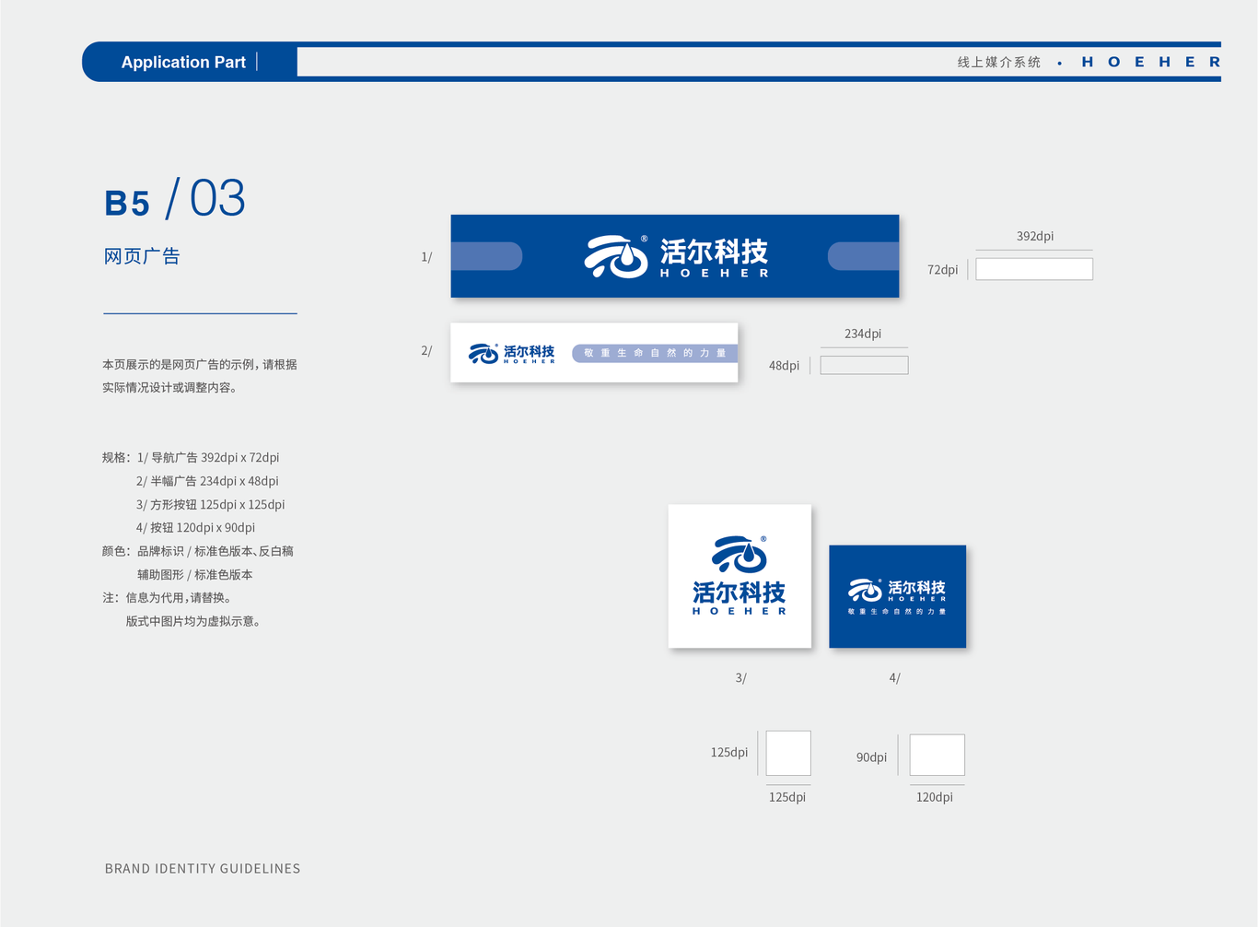Viewport: 1258px width, 927px height.
Task: Click the 2/ number beside half-width banner
Action: pos(426,351)
